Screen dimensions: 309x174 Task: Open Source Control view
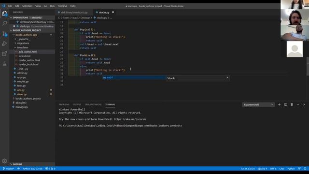[4, 33]
